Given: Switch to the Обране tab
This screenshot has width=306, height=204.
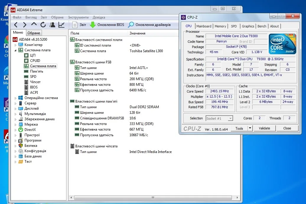Looking at the screenshot, I should pos(34,33).
